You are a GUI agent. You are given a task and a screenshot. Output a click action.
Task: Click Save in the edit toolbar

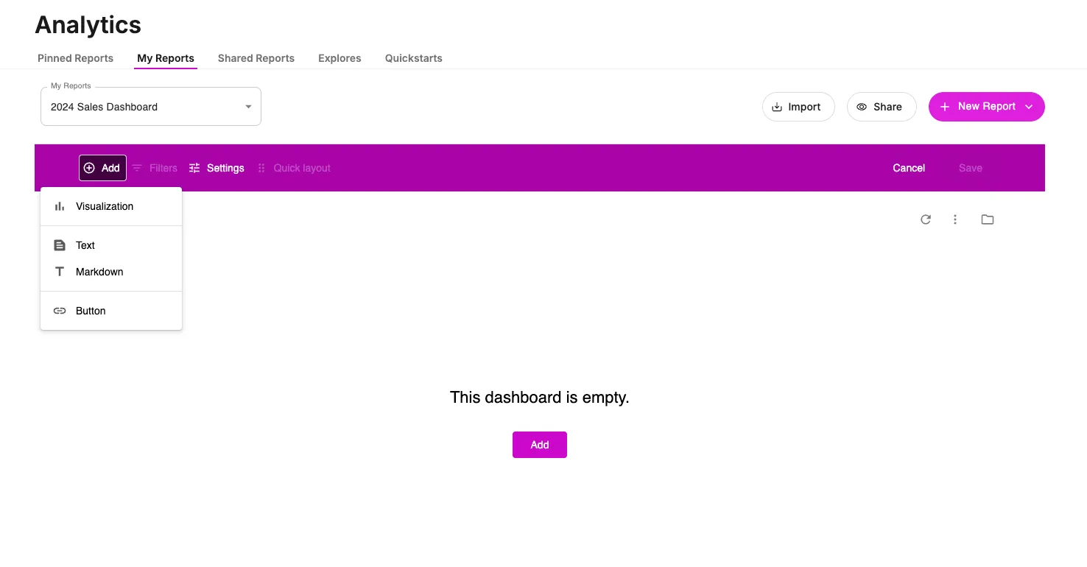click(x=971, y=168)
